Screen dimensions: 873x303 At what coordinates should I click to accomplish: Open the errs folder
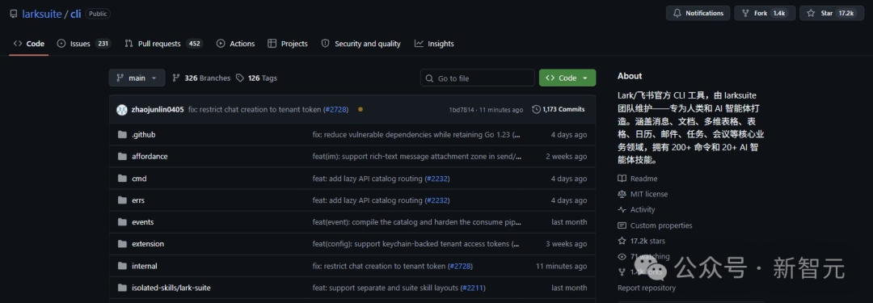[x=138, y=200]
